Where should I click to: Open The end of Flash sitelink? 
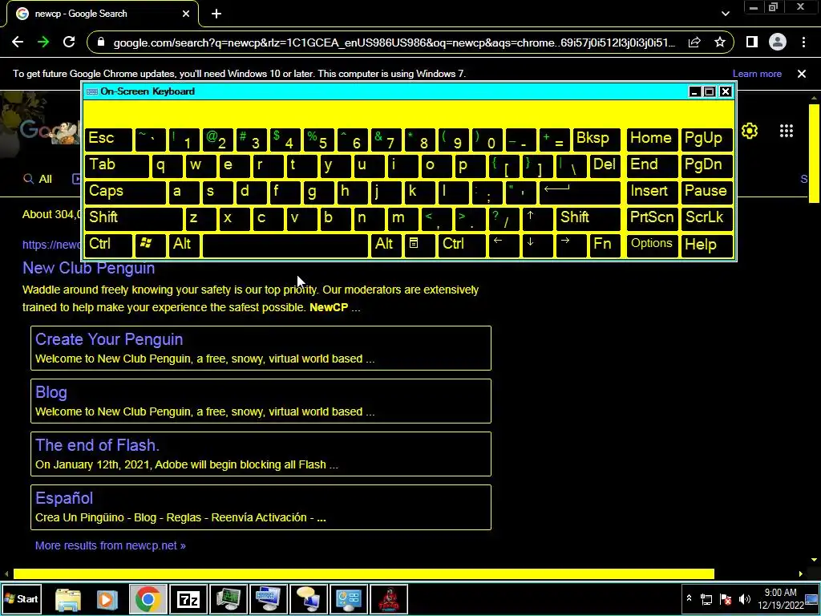97,445
